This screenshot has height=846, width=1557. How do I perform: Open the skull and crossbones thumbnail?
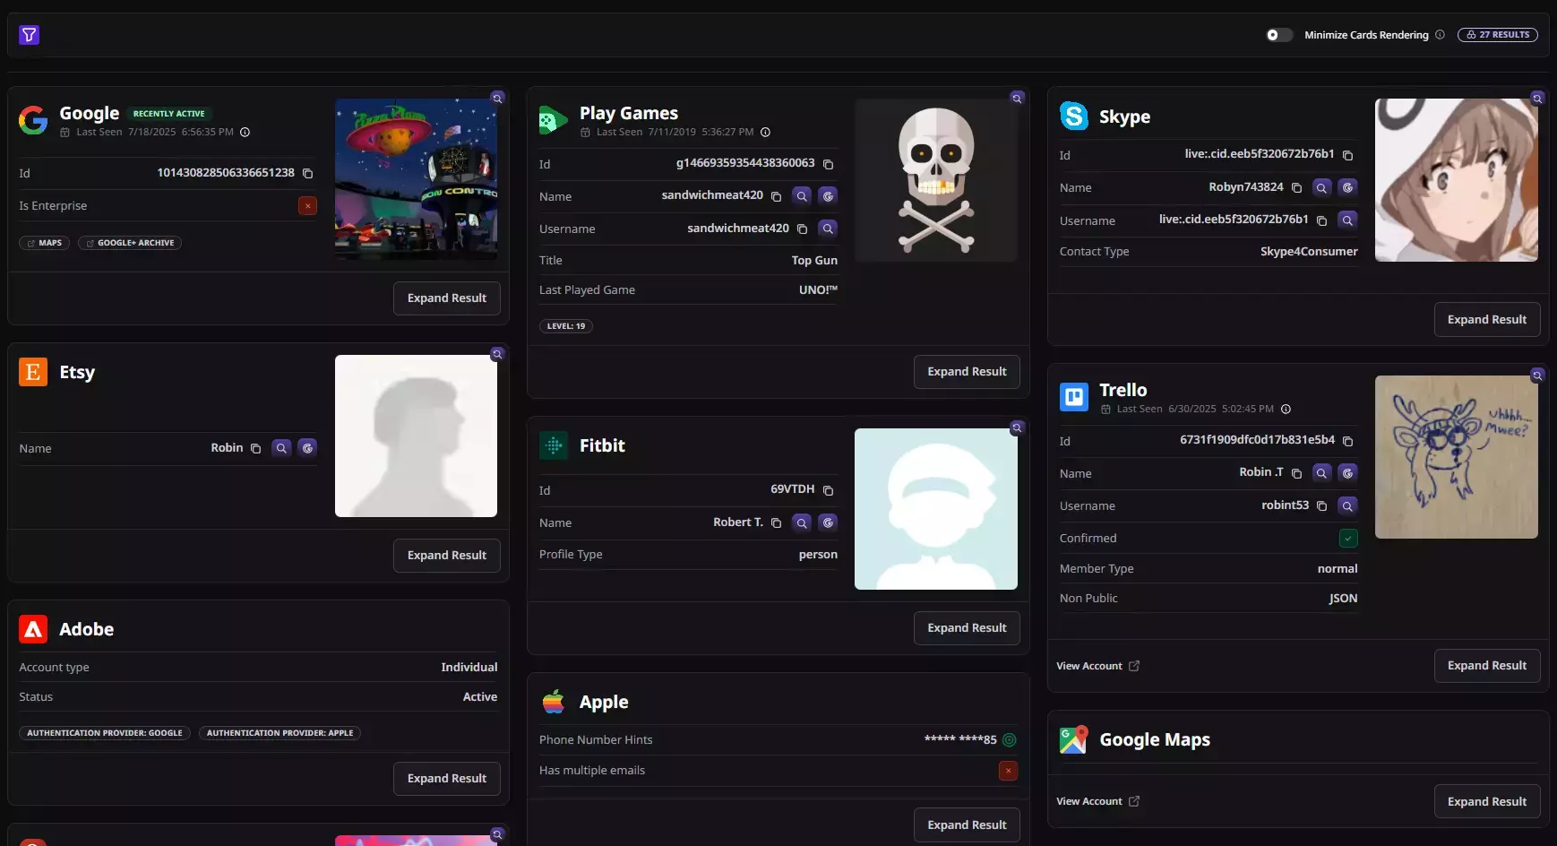tap(936, 179)
